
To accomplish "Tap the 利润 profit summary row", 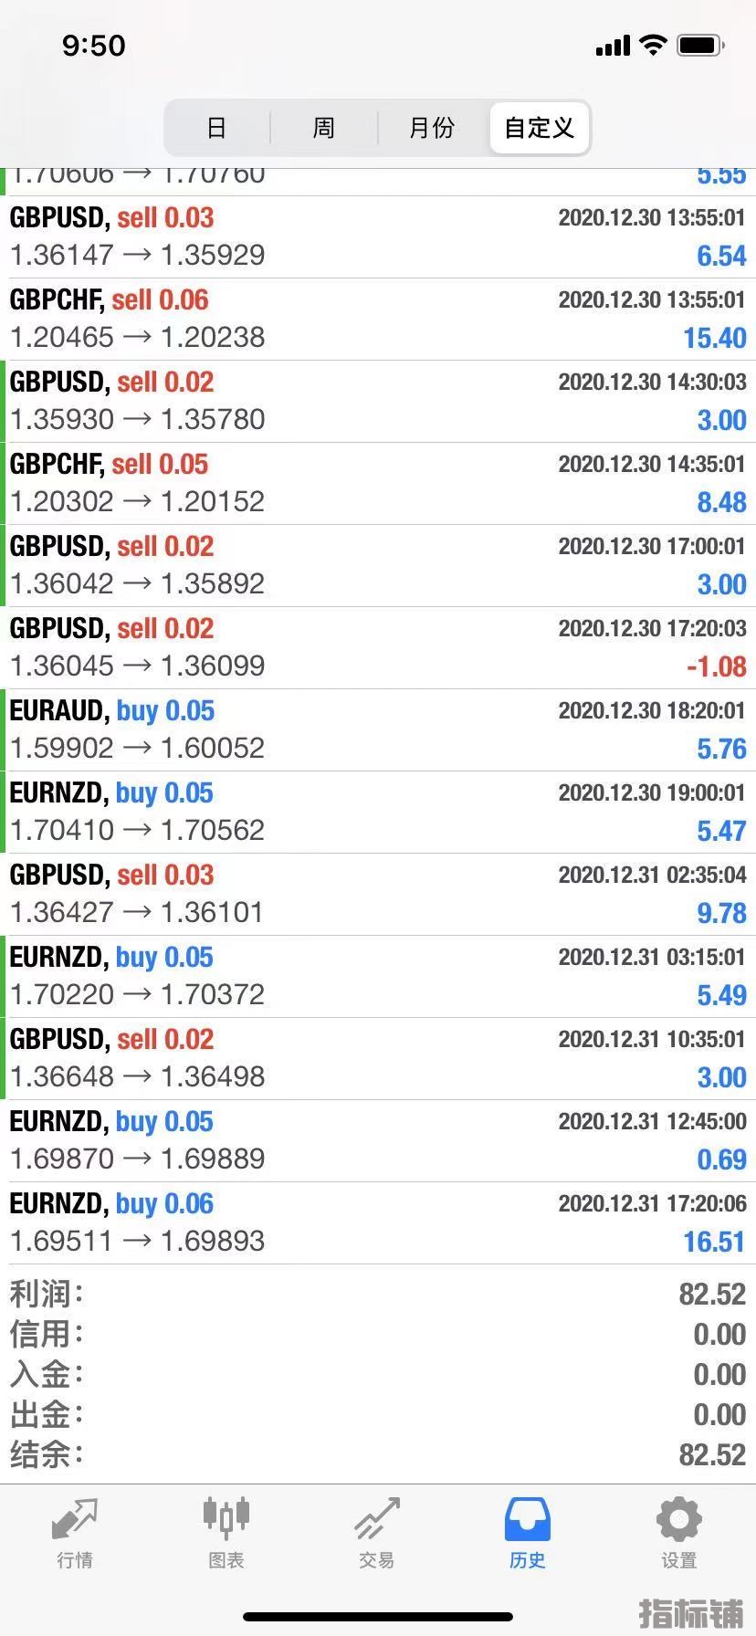I will (378, 1294).
